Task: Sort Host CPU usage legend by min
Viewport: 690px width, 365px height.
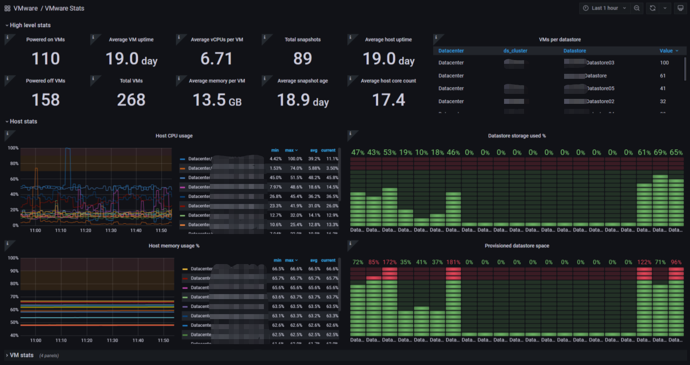Action: click(x=275, y=150)
